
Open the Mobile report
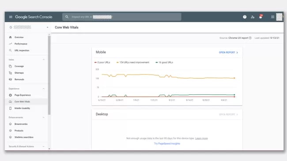tap(228, 52)
